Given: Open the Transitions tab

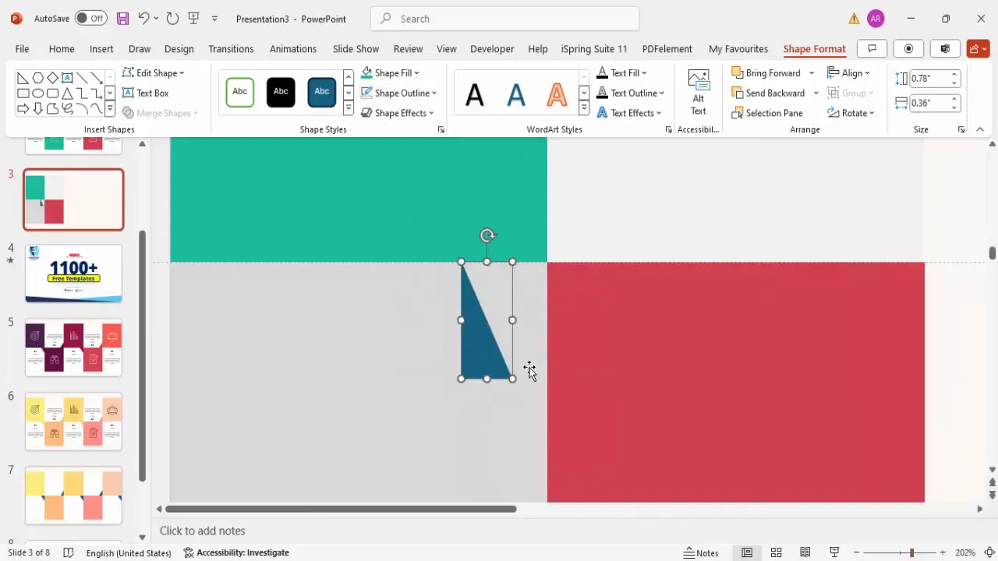Looking at the screenshot, I should [x=231, y=48].
